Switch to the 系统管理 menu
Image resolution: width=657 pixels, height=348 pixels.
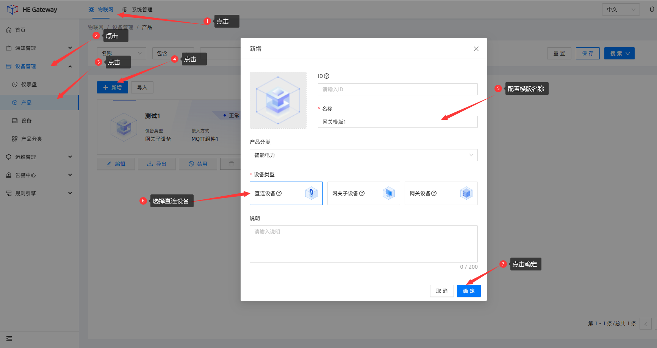(x=137, y=9)
